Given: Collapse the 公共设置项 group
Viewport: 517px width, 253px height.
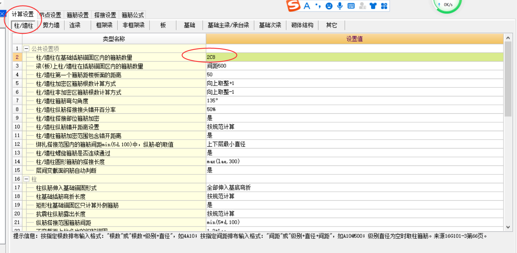Looking at the screenshot, I should point(26,49).
